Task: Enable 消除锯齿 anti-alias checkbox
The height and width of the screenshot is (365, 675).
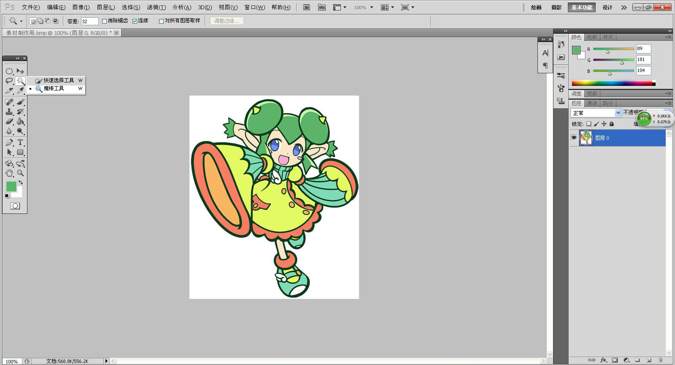Action: (x=105, y=21)
